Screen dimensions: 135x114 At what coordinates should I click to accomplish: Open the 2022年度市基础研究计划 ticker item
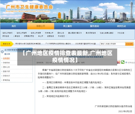click(x=85, y=44)
